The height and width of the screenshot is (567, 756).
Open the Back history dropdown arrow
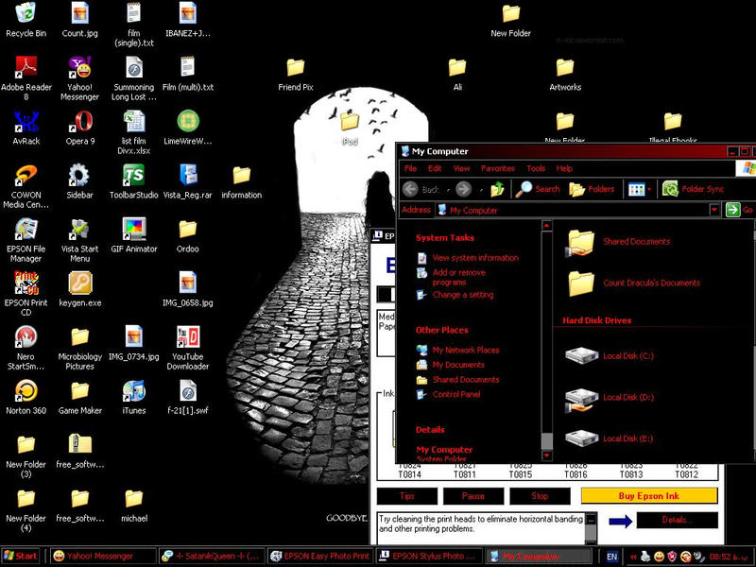click(448, 190)
